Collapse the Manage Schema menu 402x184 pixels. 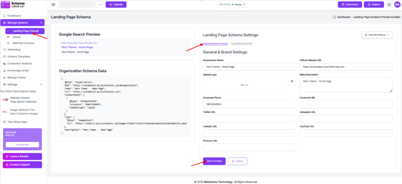[x=41, y=23]
